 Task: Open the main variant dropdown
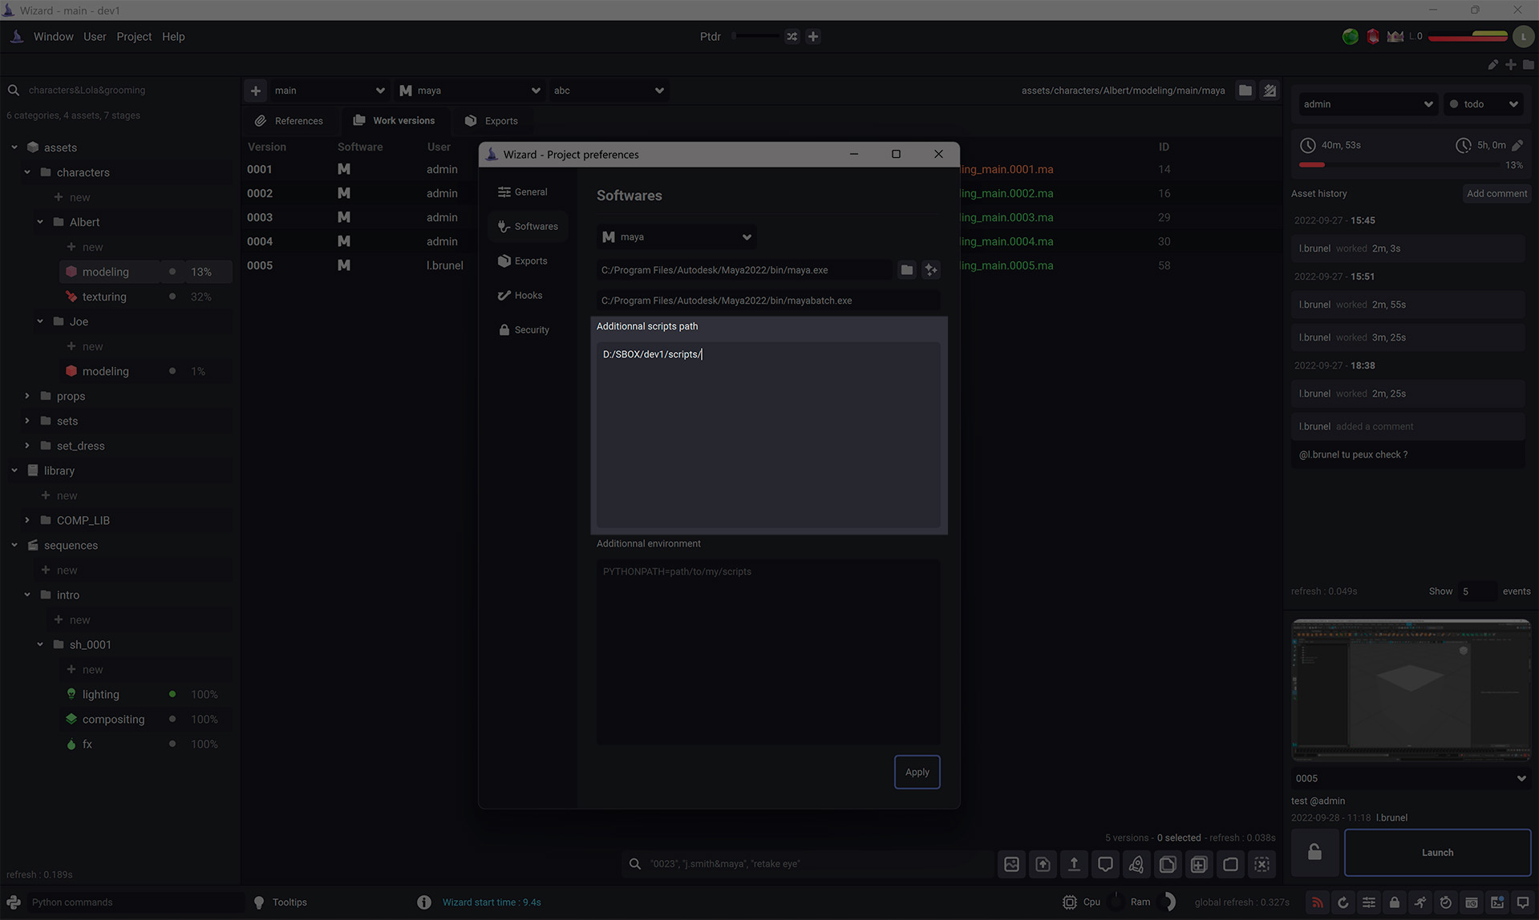click(329, 91)
